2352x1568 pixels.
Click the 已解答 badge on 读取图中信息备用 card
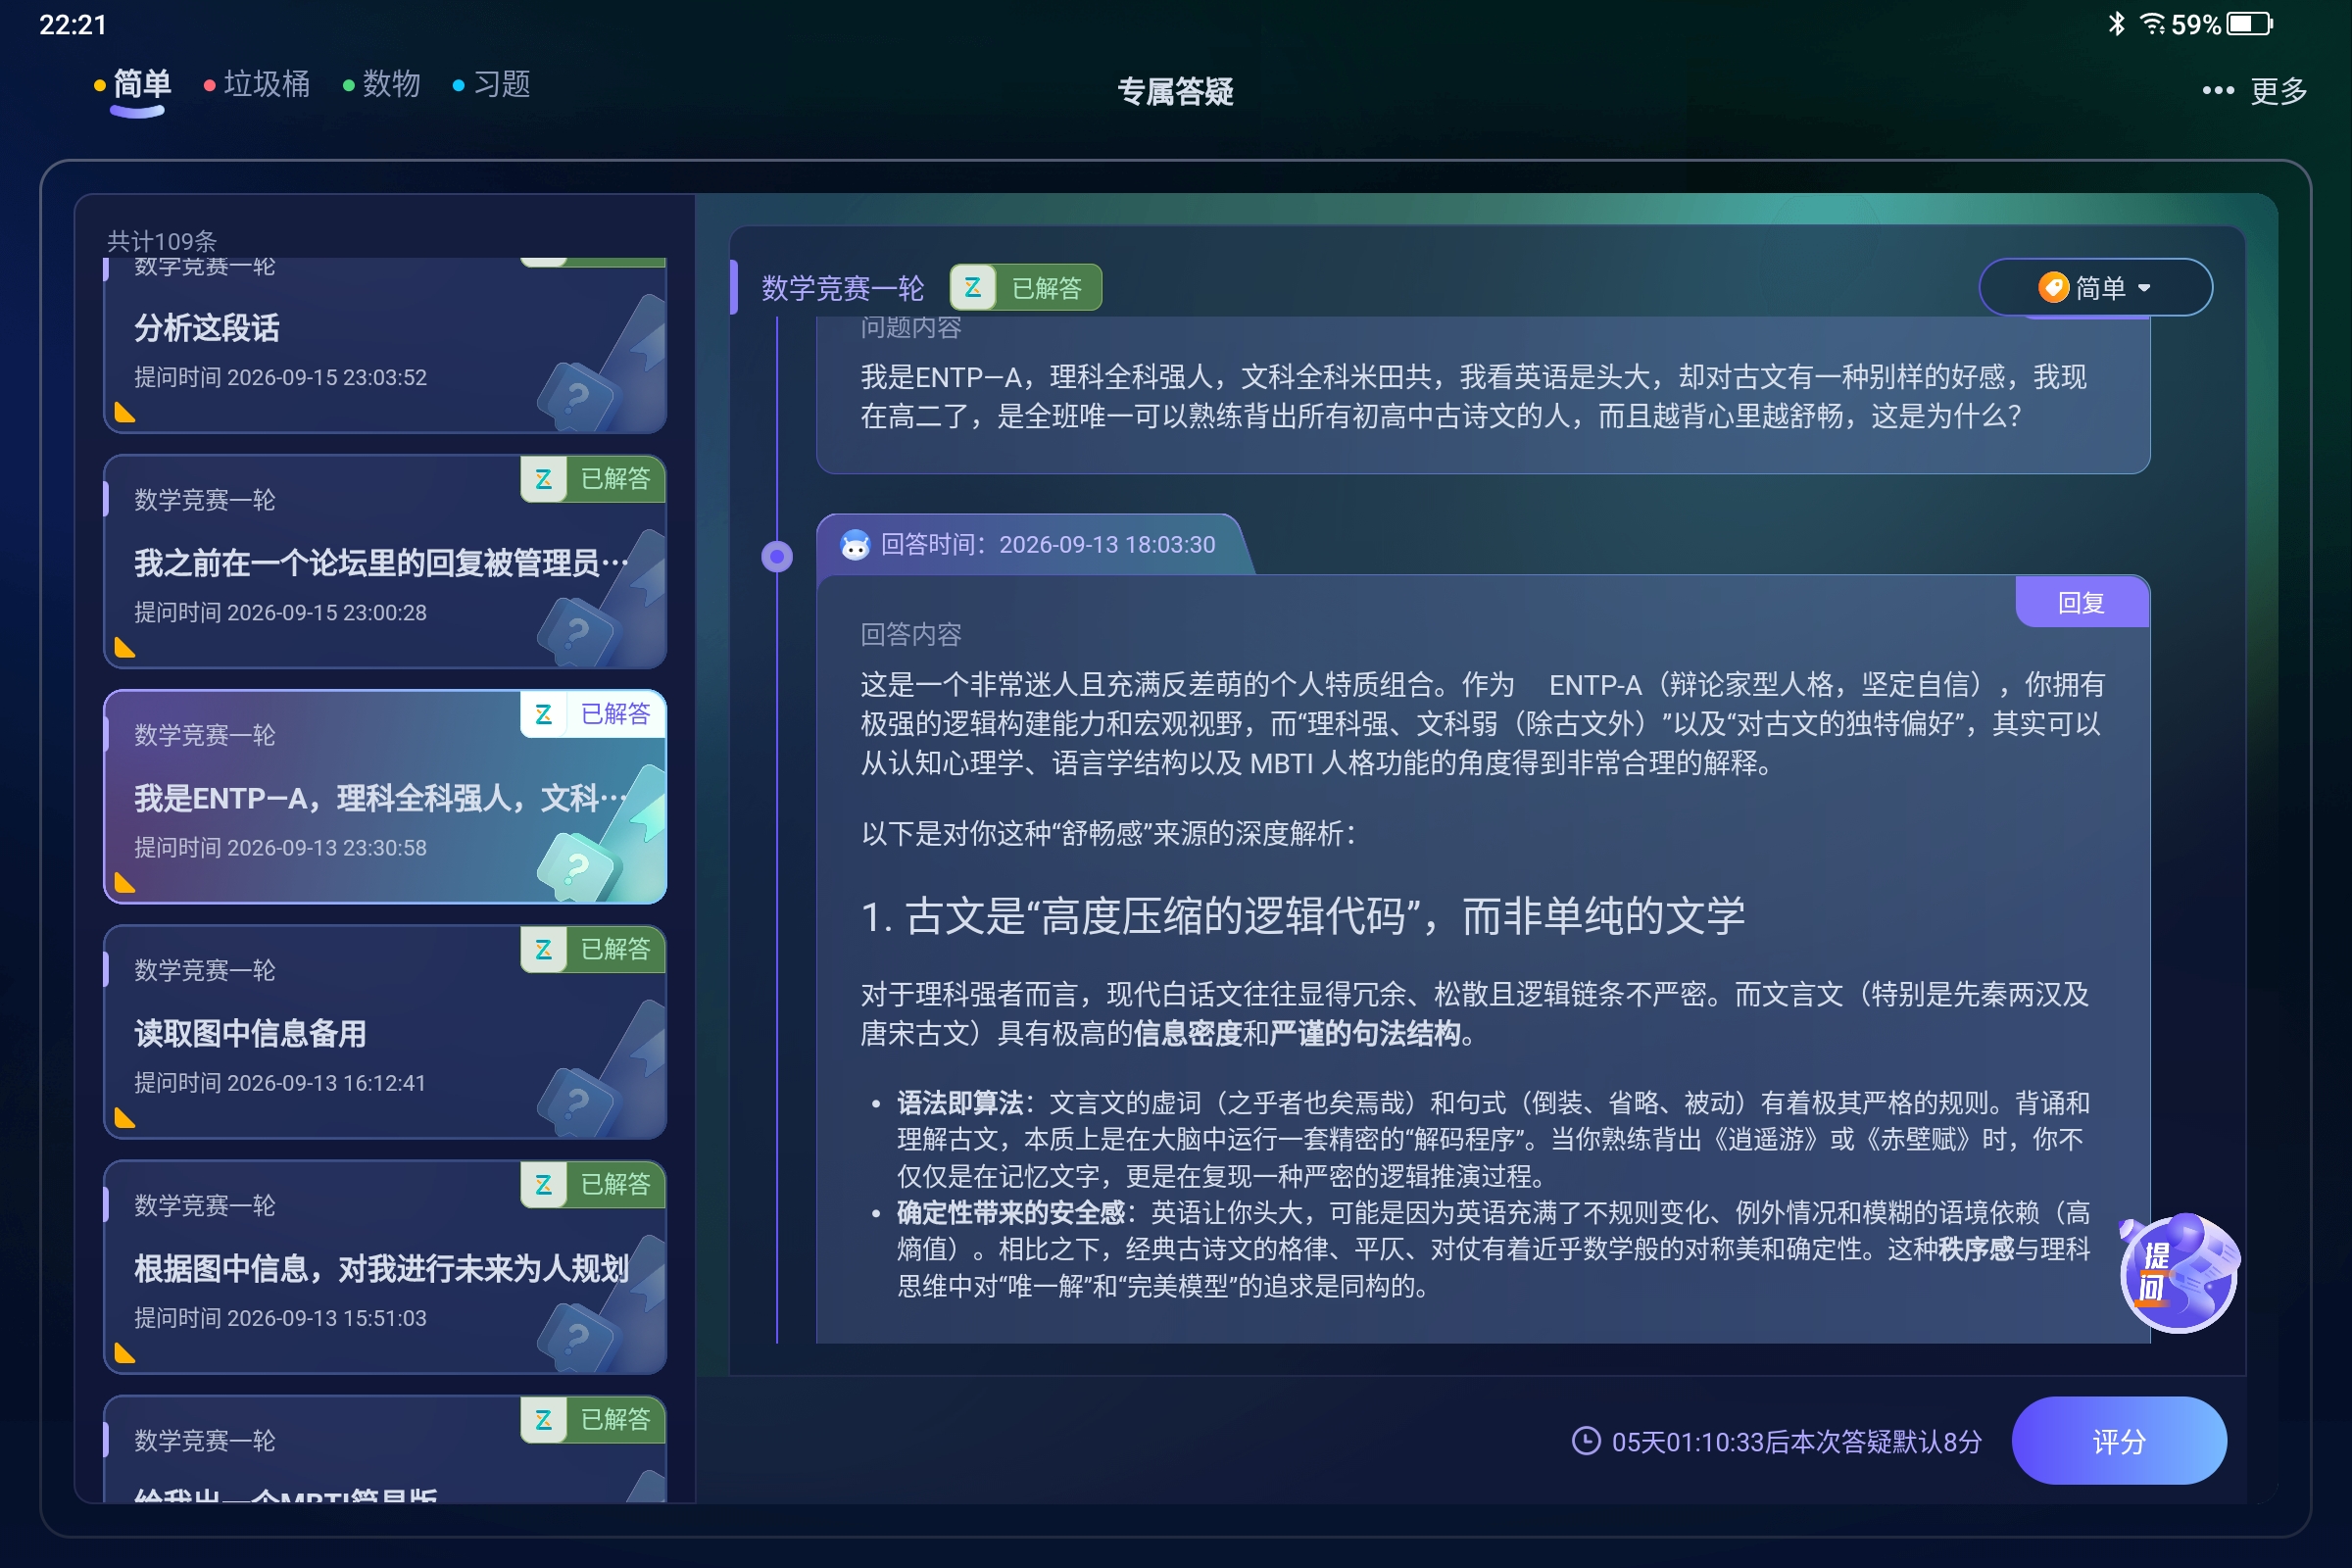pyautogui.click(x=593, y=949)
